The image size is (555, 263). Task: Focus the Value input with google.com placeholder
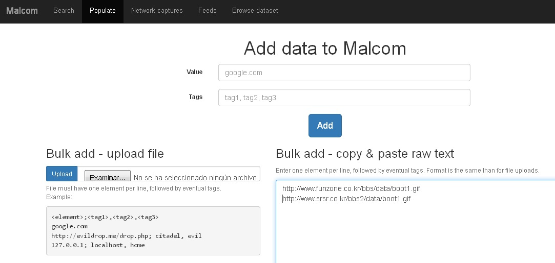[x=344, y=73]
